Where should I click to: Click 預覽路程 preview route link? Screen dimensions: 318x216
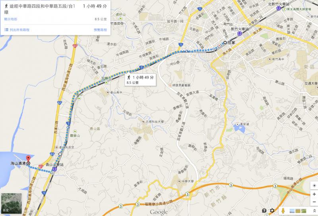click(100, 30)
